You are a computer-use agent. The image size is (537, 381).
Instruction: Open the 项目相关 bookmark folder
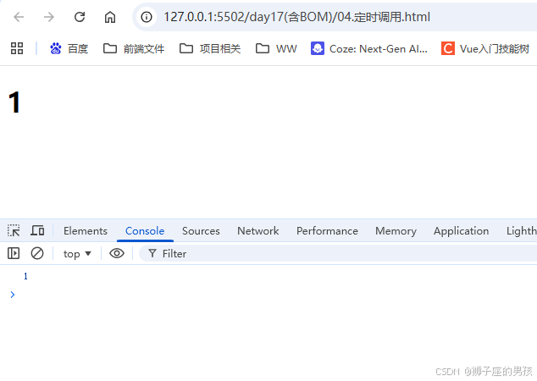coord(210,48)
